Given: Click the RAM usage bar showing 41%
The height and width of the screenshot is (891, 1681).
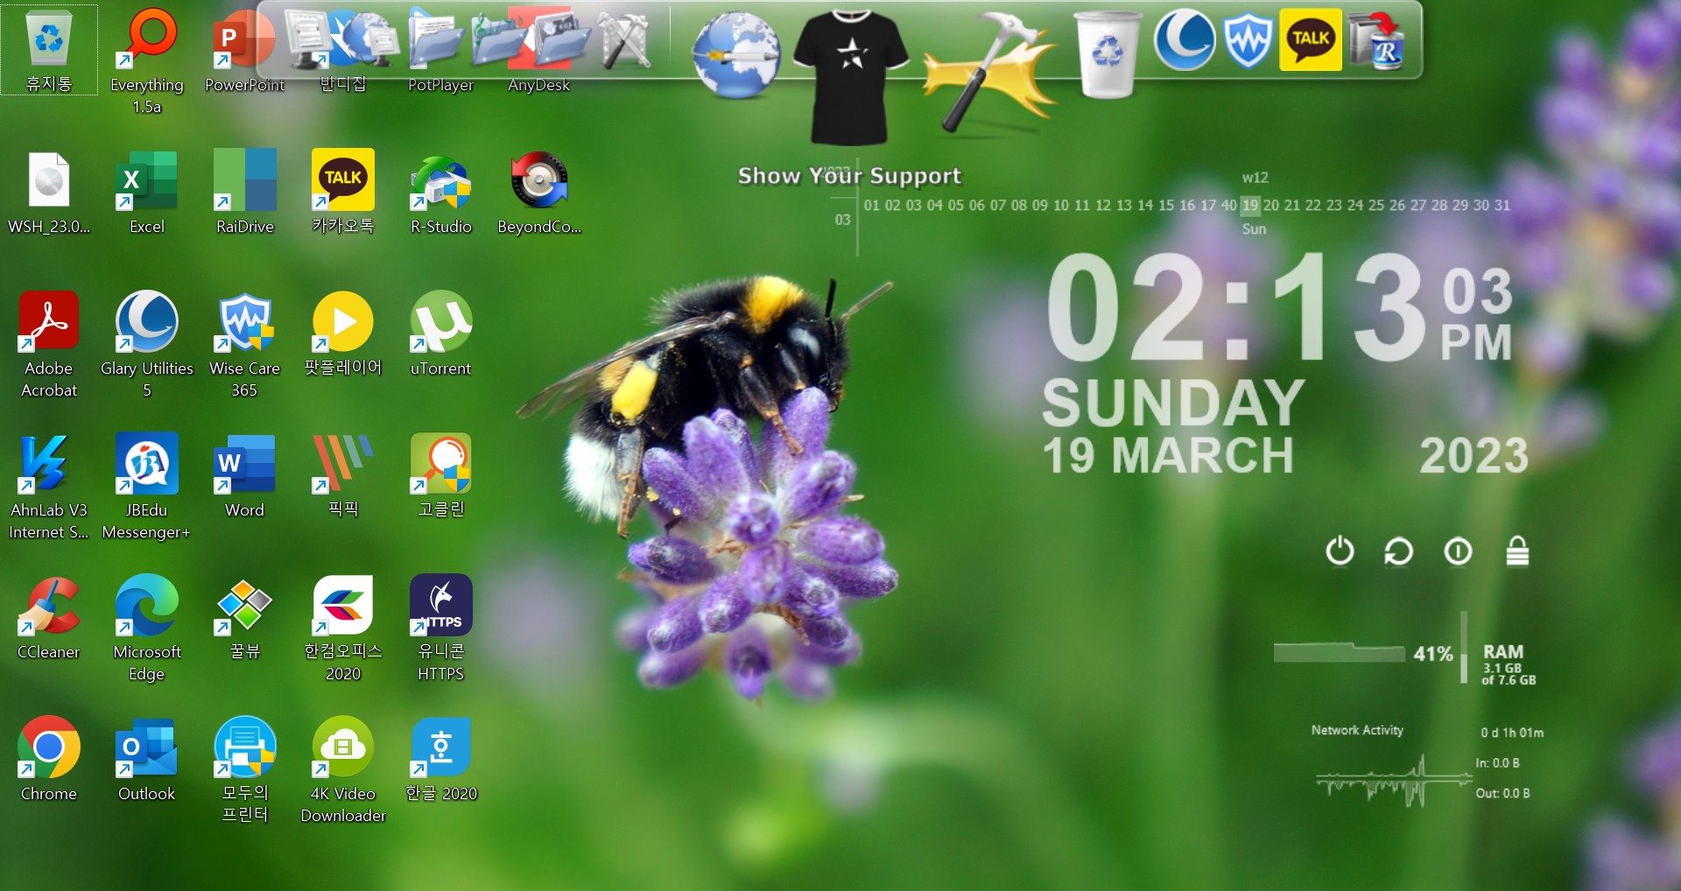Looking at the screenshot, I should coord(1340,653).
